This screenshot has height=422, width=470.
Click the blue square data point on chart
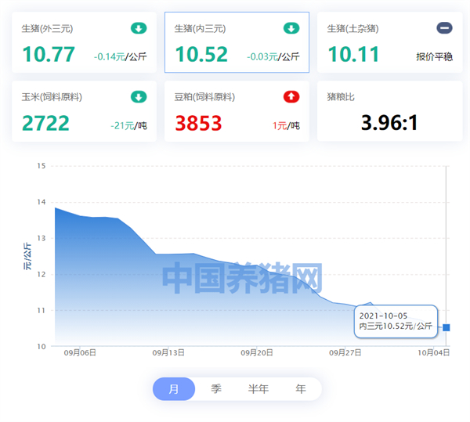click(446, 327)
